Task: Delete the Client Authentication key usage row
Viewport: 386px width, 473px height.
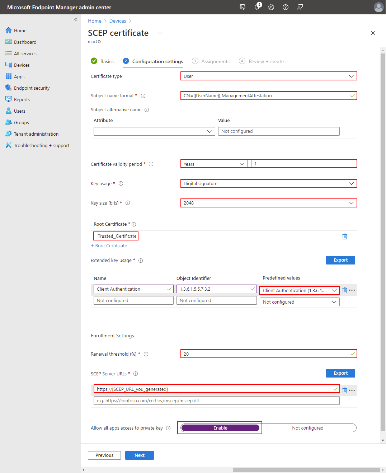Action: (x=344, y=290)
